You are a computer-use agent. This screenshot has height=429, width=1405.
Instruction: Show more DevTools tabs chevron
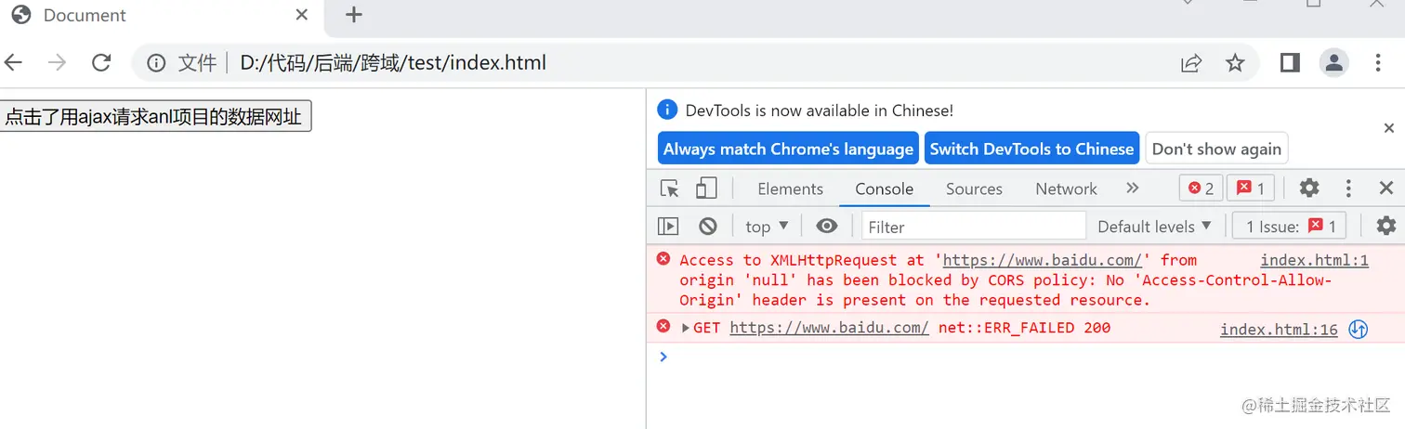[x=1132, y=188]
